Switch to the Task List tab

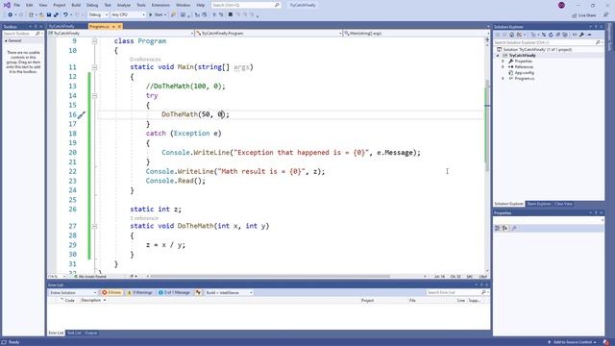[74, 334]
